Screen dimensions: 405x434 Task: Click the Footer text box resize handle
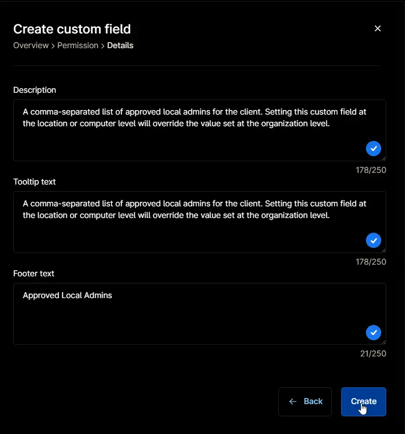(384, 342)
